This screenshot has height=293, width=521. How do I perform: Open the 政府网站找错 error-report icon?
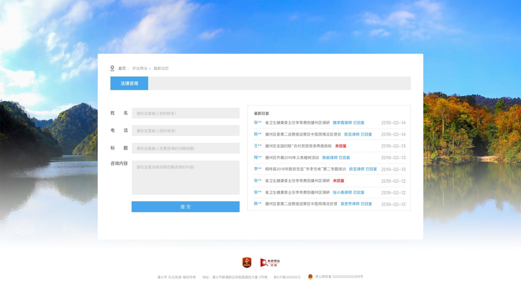pos(270,263)
